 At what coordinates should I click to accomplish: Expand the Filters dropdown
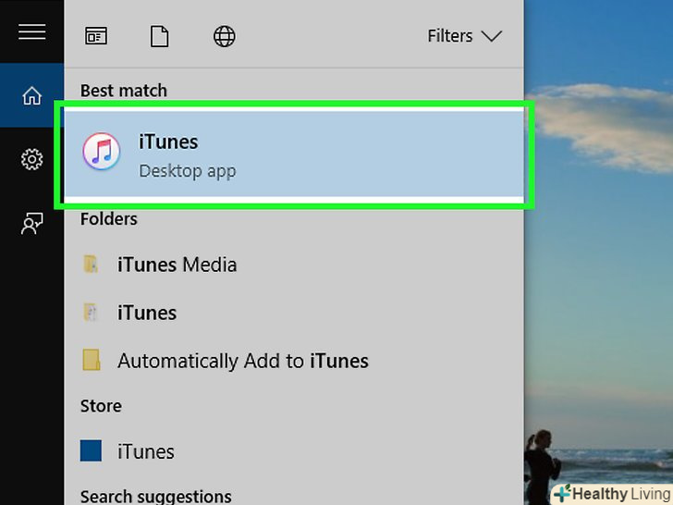[x=464, y=36]
